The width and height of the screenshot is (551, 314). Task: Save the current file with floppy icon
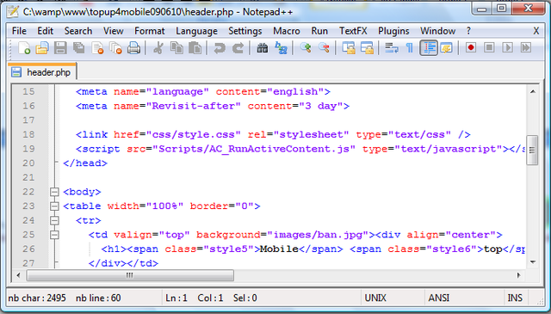point(60,48)
